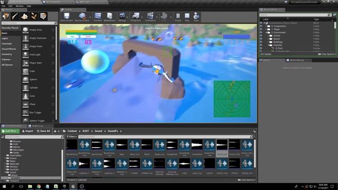Open the Content toolbar button
The width and height of the screenshot is (338, 190).
(98, 17)
